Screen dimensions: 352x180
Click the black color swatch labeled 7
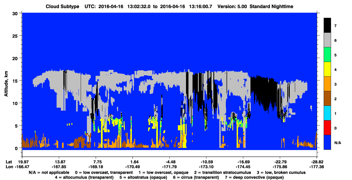327,25
